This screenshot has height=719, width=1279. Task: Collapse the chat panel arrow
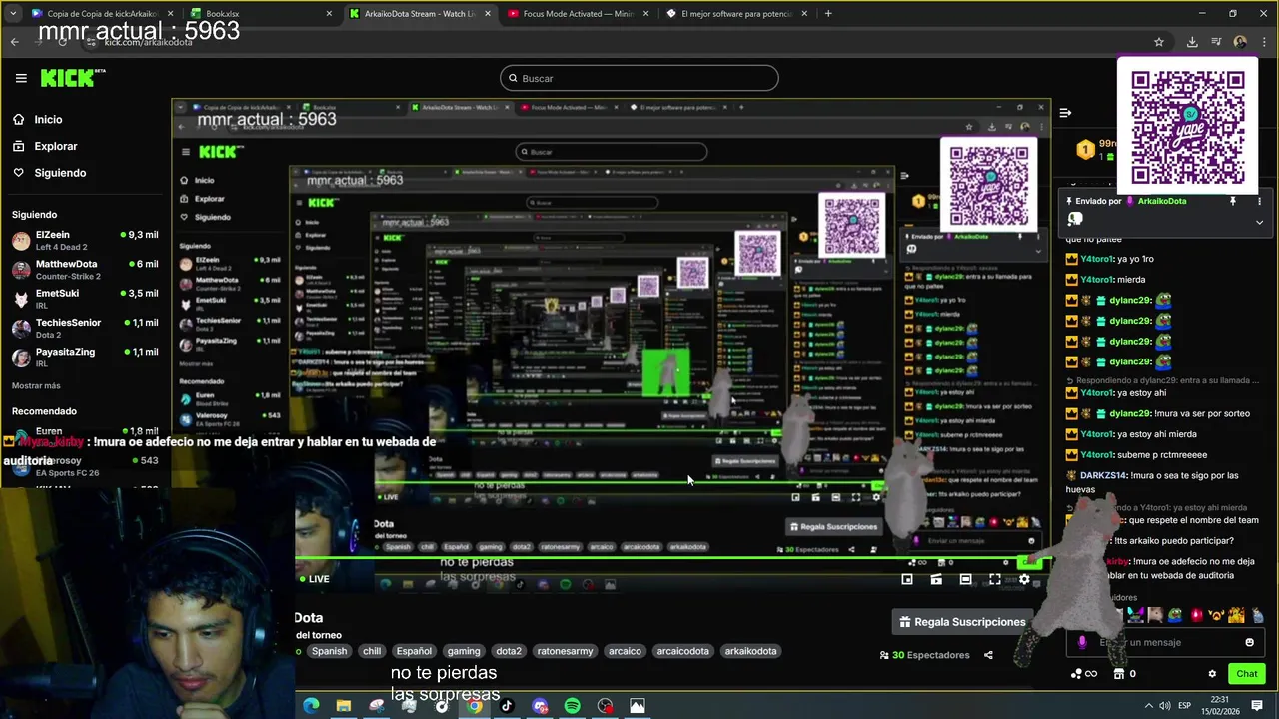(x=1065, y=113)
